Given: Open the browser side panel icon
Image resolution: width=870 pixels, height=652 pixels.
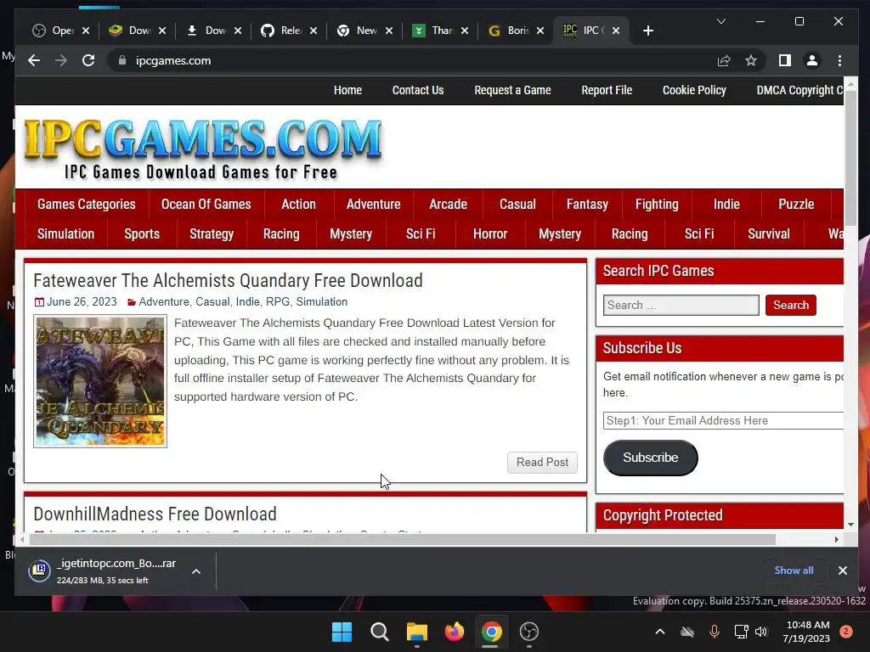Looking at the screenshot, I should tap(784, 60).
